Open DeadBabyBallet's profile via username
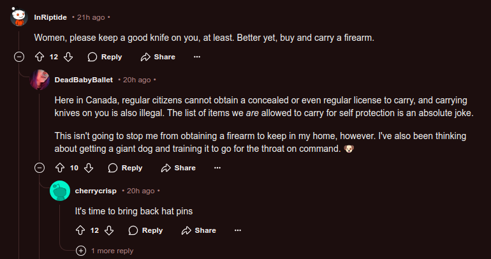Screen dimensions: 491x259 coord(84,80)
